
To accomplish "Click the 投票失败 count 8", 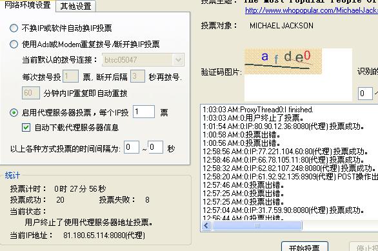I will pyautogui.click(x=147, y=200).
